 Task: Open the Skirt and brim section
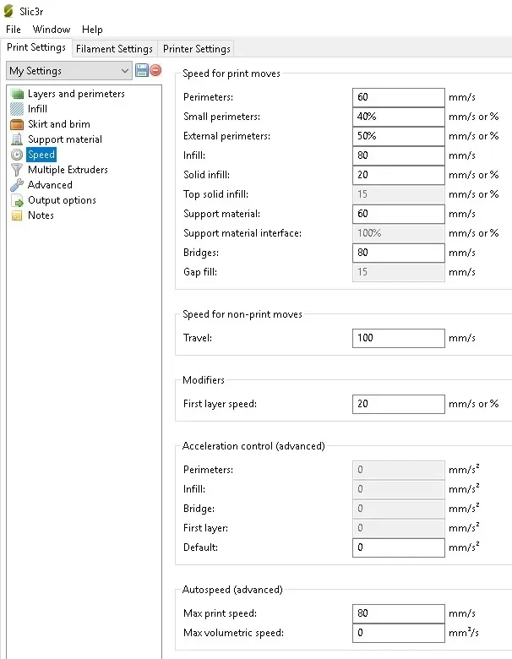coord(59,124)
